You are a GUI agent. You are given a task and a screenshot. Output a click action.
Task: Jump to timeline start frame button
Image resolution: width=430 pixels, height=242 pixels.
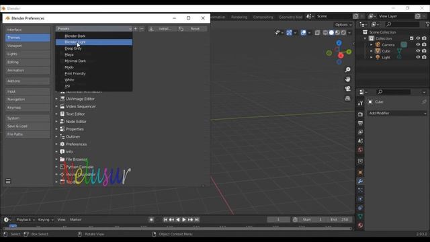click(x=165, y=220)
